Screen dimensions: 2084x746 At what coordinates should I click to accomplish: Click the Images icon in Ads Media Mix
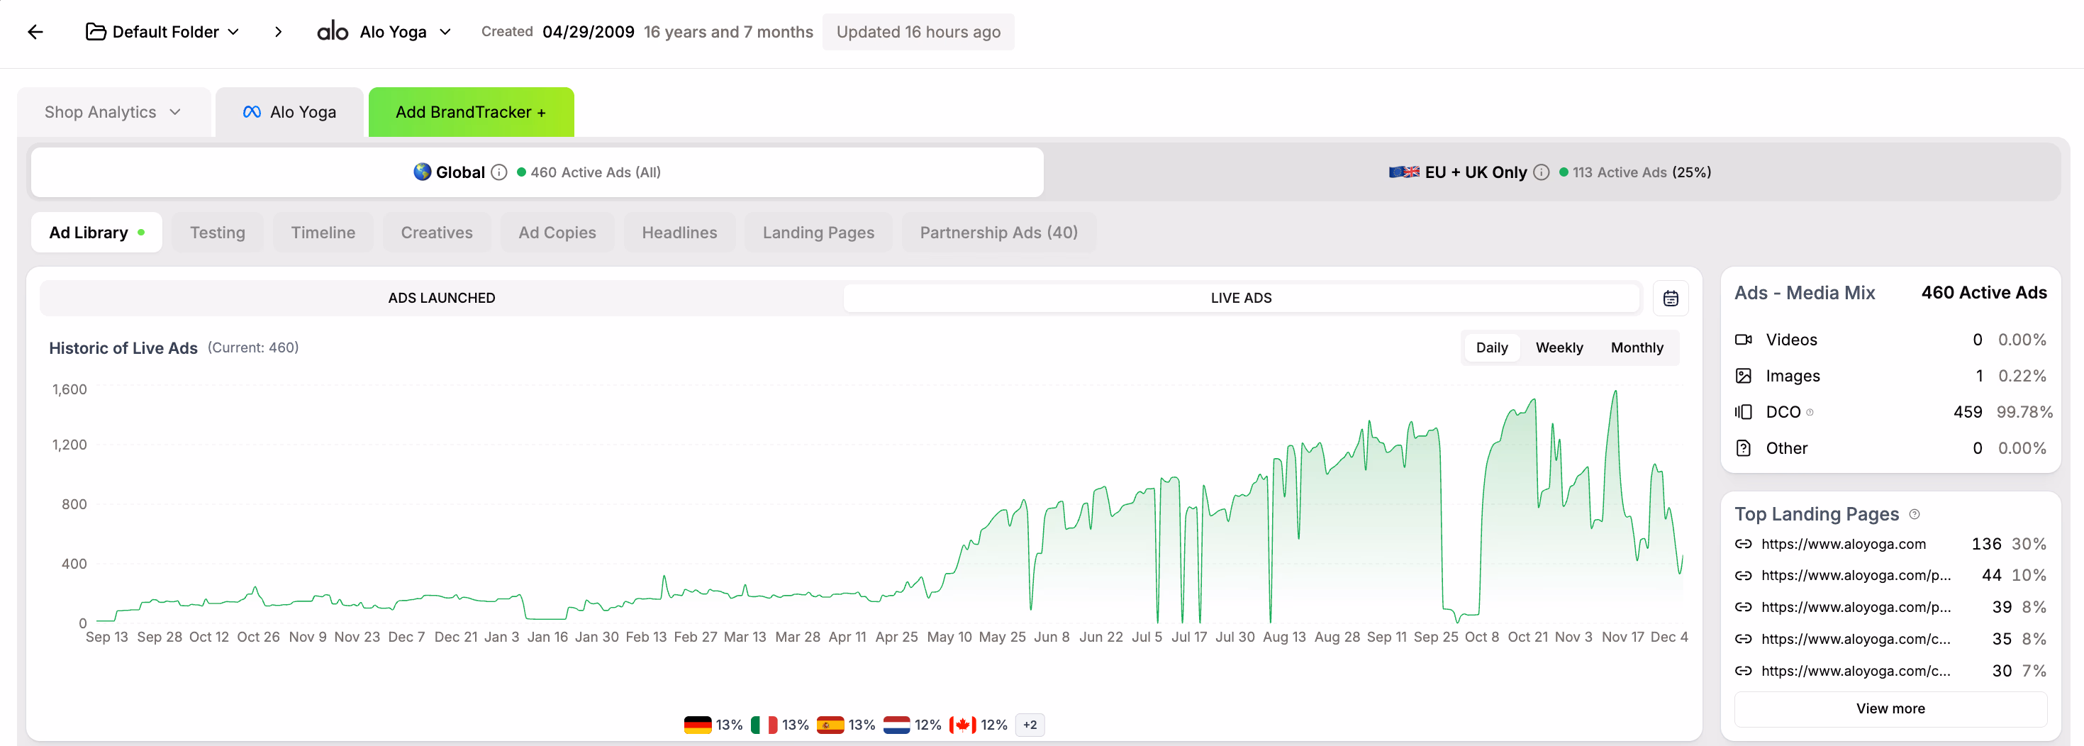(1744, 375)
